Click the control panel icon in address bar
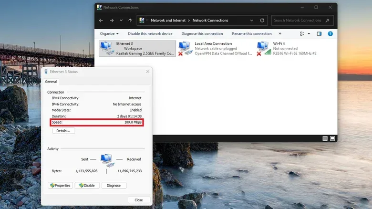This screenshot has width=372, height=209. [x=142, y=20]
